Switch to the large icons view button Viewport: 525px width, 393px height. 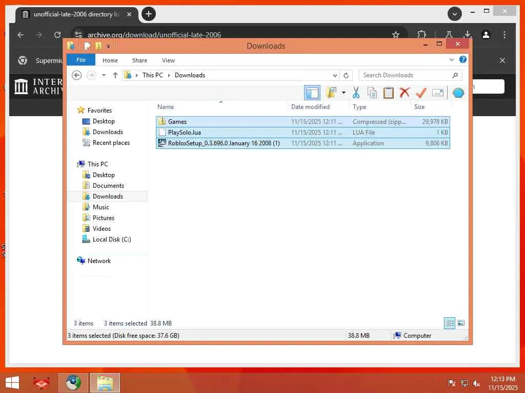461,323
